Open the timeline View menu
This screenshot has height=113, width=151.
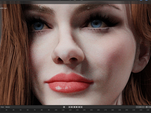click(2, 107)
